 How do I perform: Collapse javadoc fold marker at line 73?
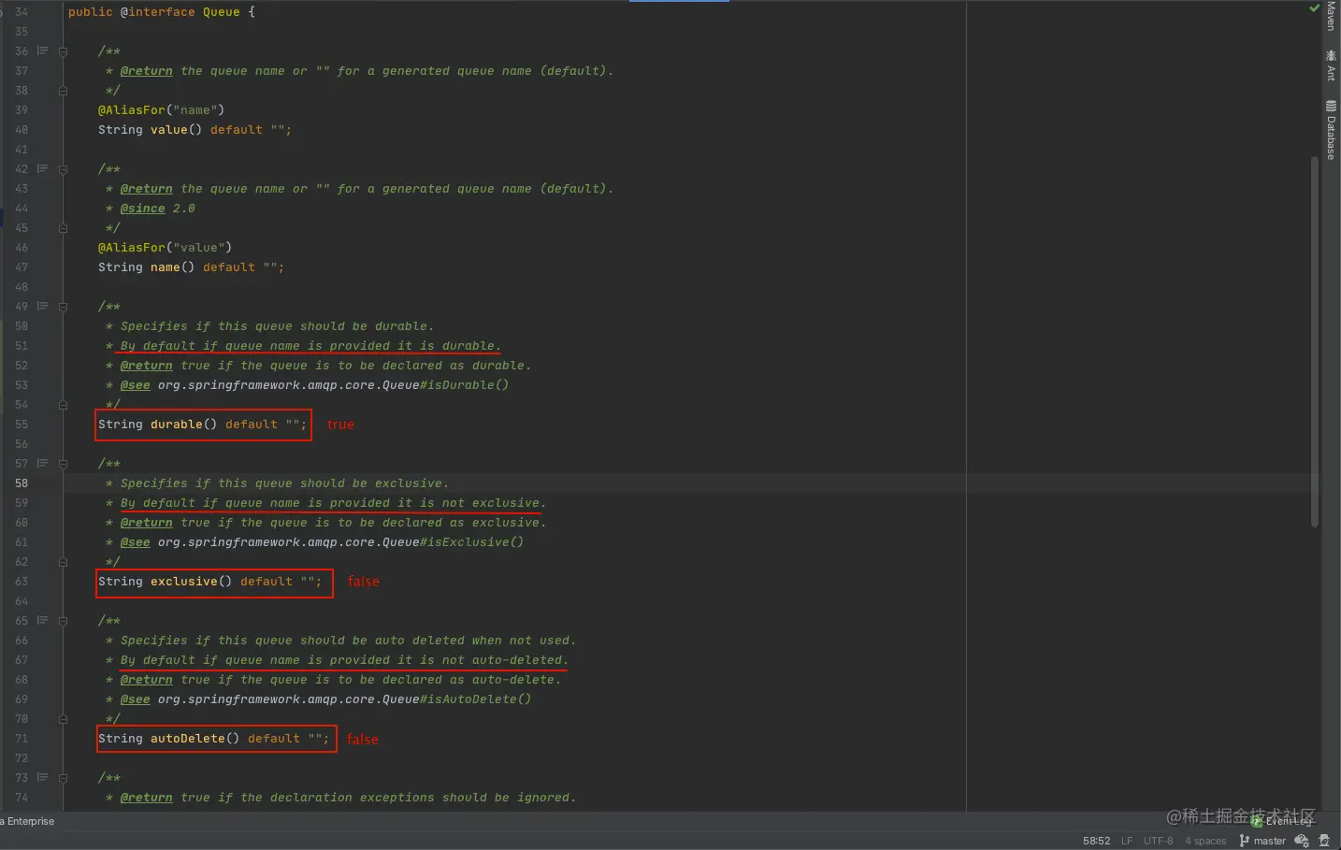(x=63, y=778)
